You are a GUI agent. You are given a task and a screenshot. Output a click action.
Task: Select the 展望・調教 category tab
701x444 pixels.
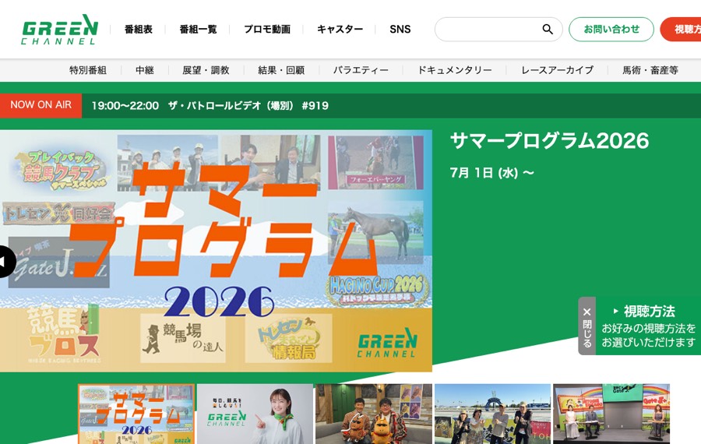(x=206, y=70)
